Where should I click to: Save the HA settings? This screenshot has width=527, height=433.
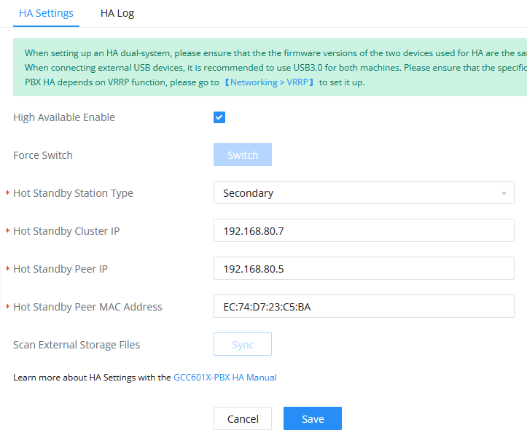pyautogui.click(x=313, y=418)
